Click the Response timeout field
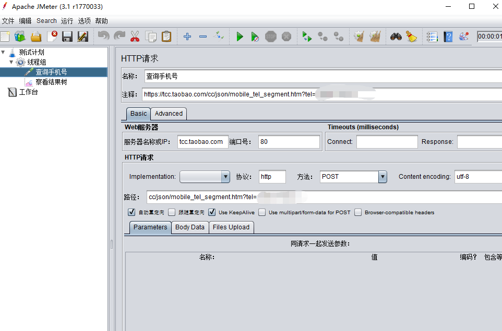502x331 pixels. click(x=480, y=142)
